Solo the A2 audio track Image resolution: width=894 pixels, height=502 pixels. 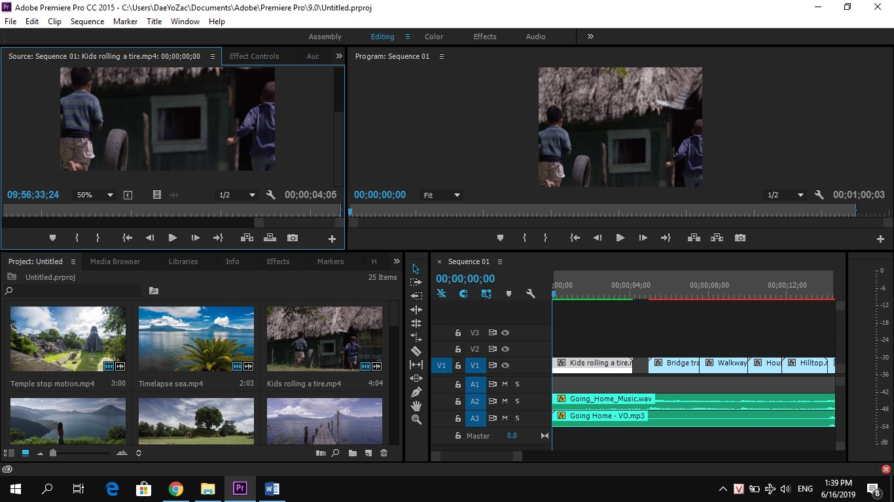(x=517, y=401)
